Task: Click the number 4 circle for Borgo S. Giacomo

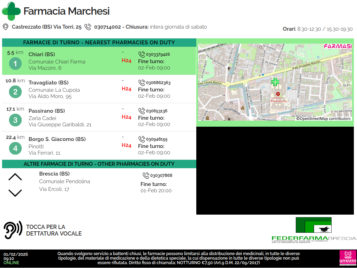Action: (15, 148)
